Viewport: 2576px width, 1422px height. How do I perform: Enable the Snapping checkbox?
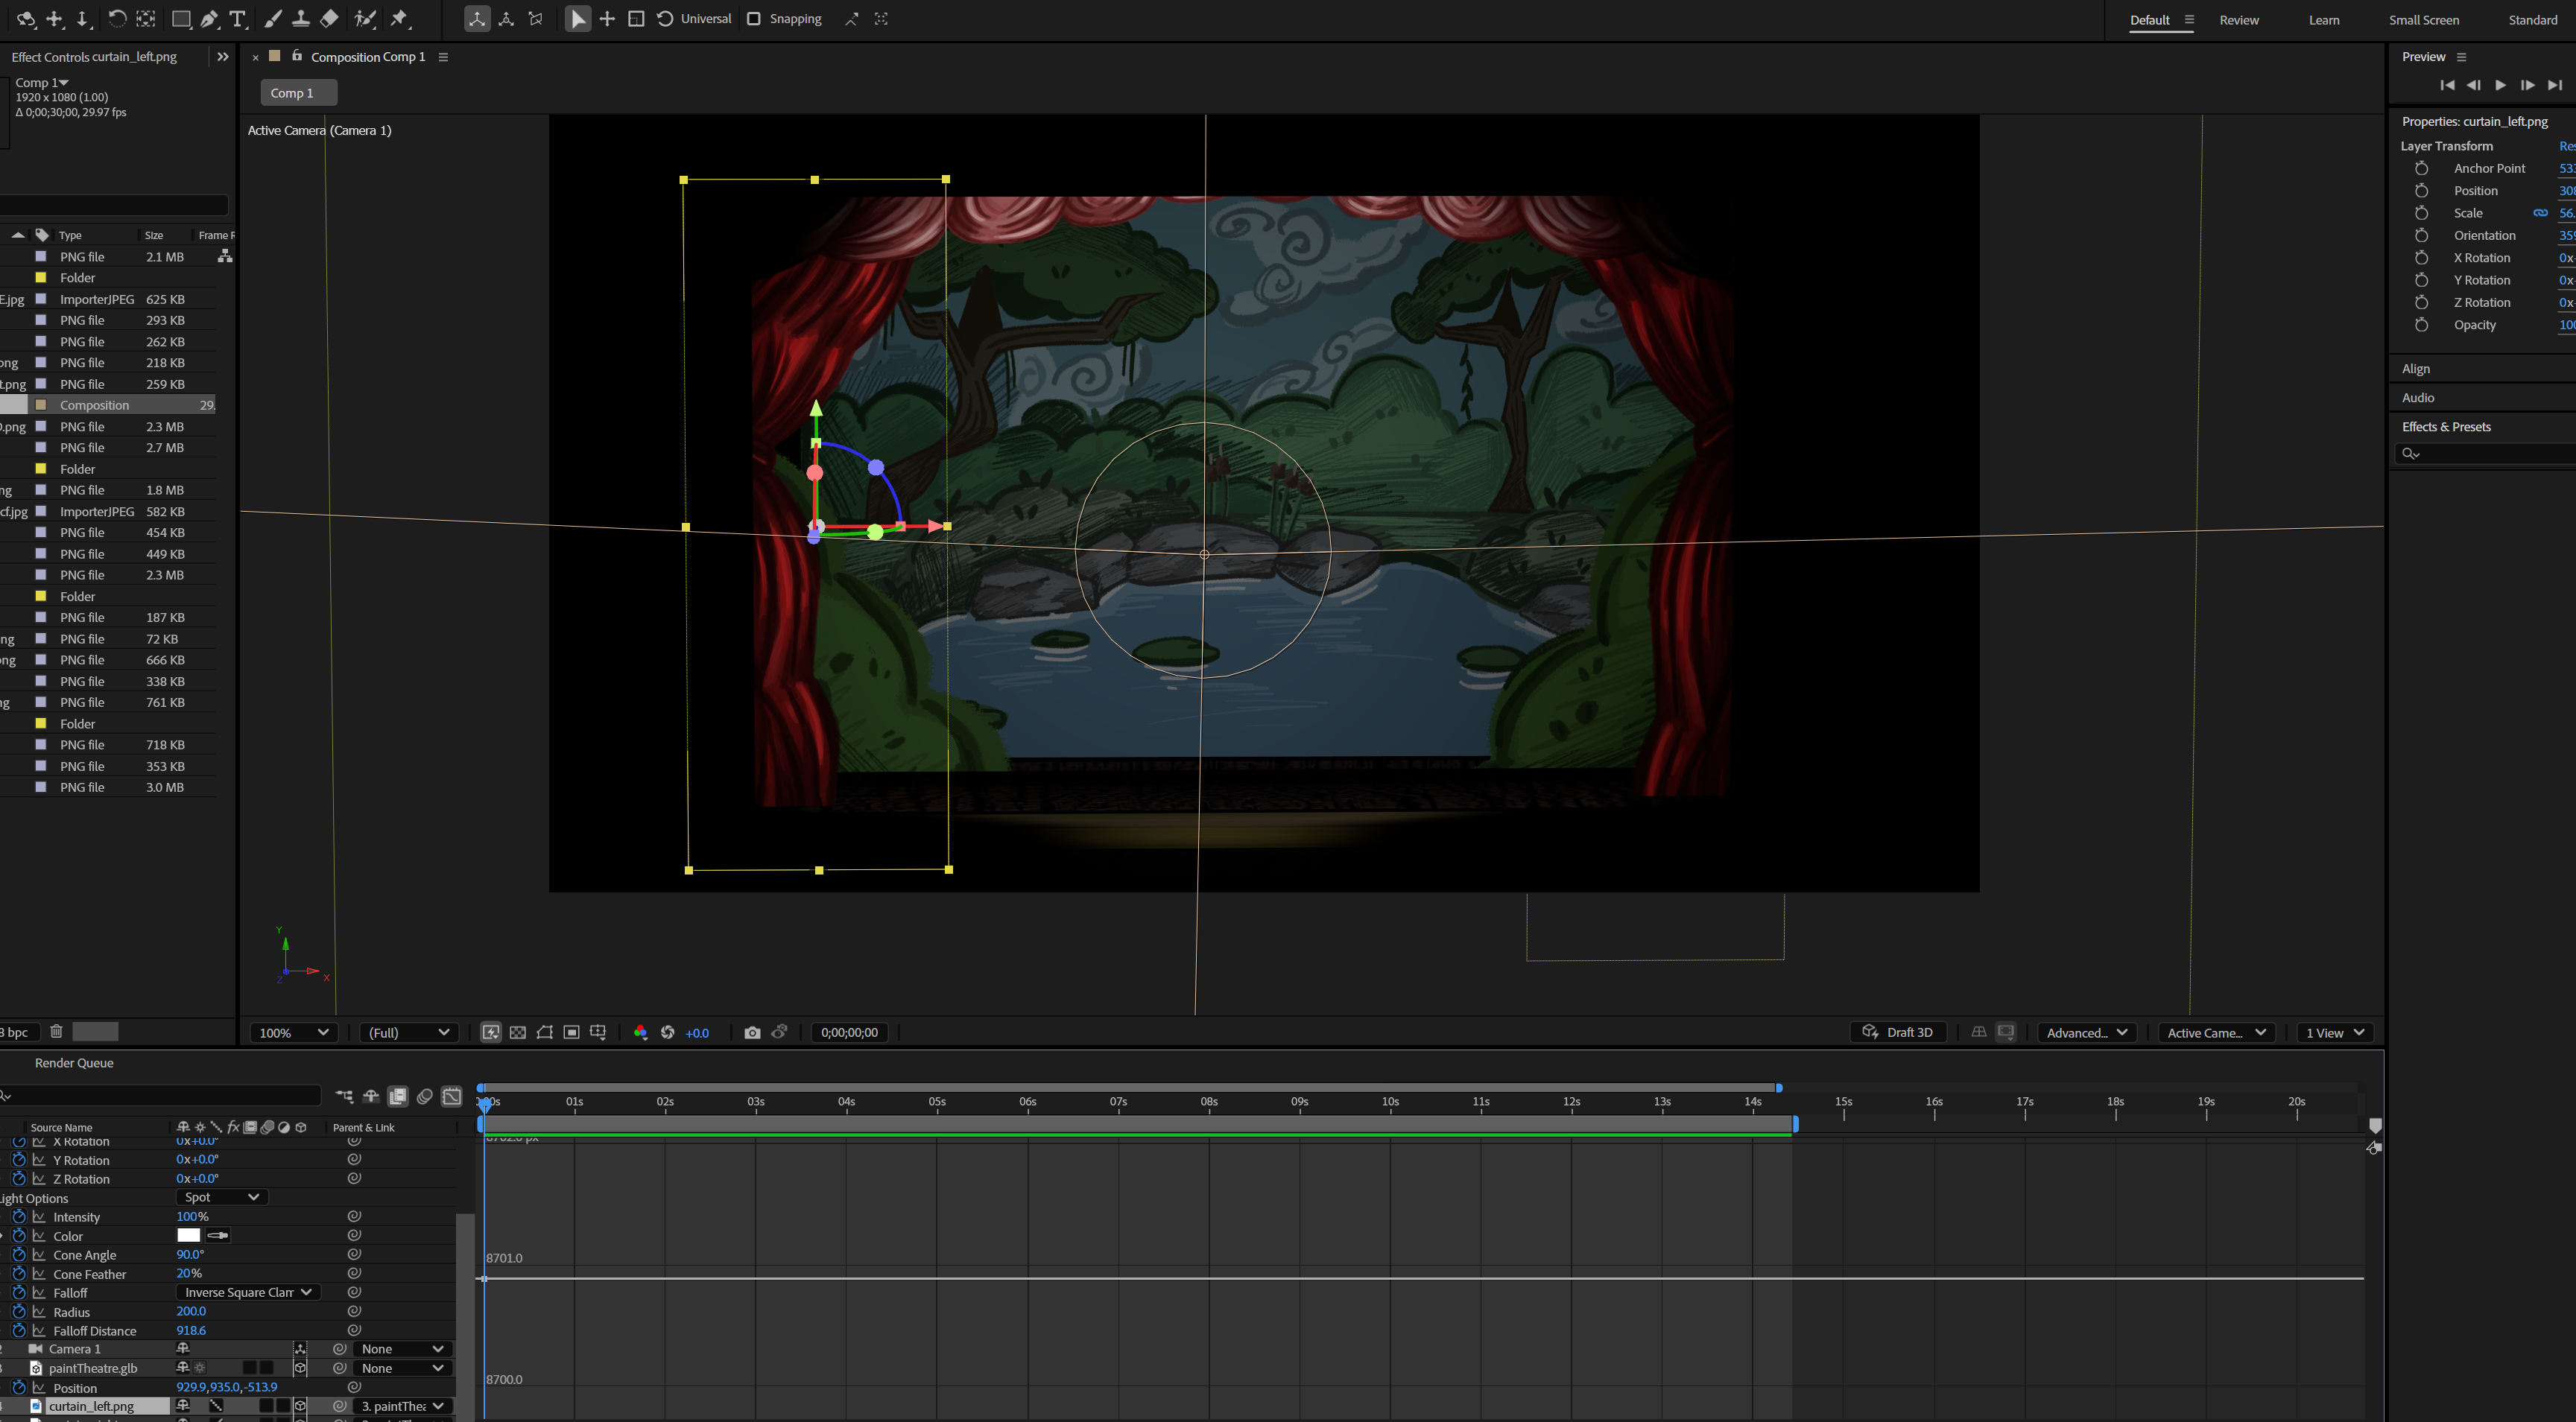click(754, 19)
